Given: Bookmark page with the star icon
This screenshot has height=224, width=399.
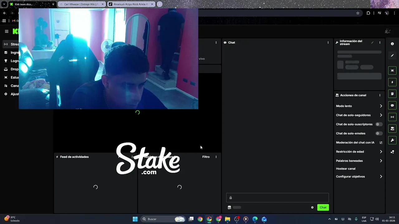Looking at the screenshot, I should (x=358, y=13).
